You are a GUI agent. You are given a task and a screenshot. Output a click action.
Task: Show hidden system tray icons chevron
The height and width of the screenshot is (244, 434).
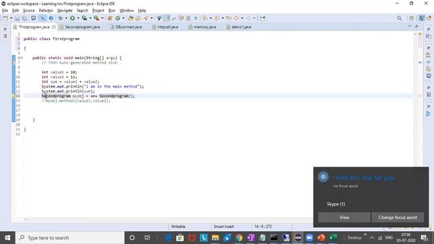click(x=372, y=238)
